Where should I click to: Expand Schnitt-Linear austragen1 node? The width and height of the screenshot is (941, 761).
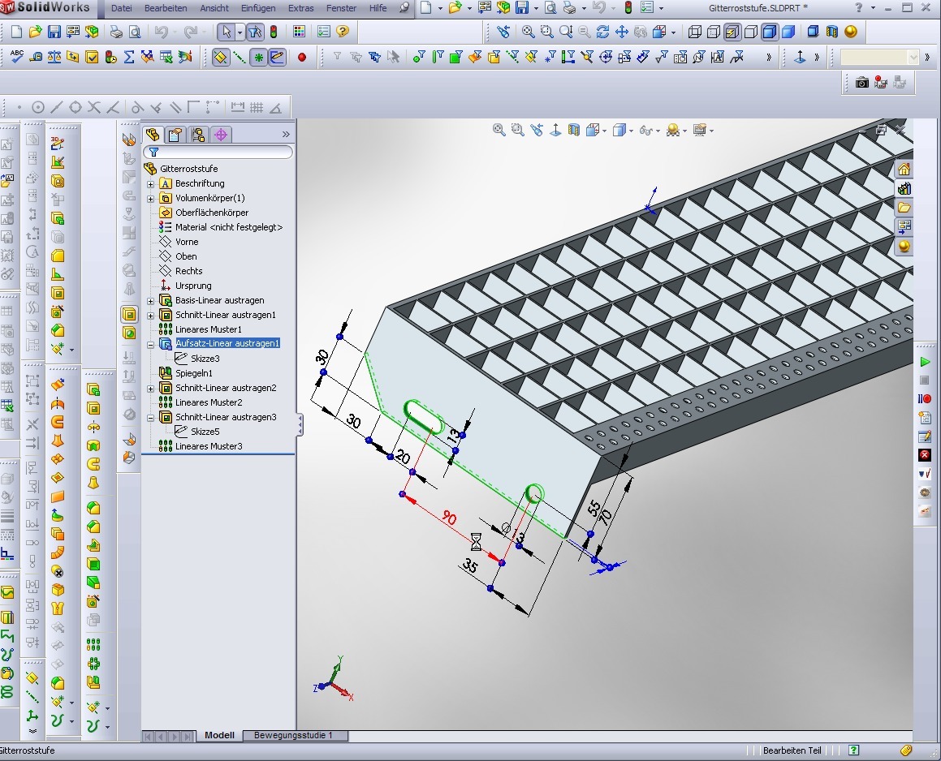151,316
